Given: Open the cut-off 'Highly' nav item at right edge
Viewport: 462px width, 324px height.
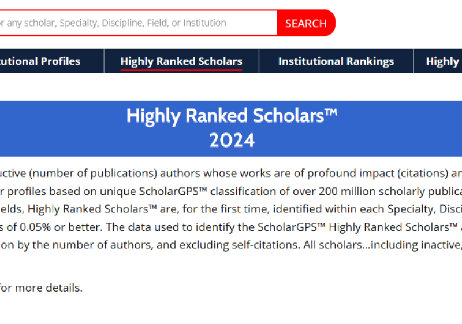Looking at the screenshot, I should pyautogui.click(x=443, y=61).
